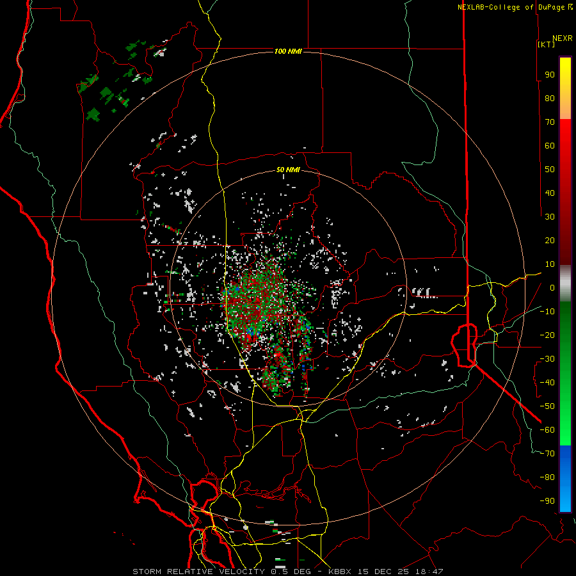
Task: Click the -80 label on the velocity scale
Action: 547,477
